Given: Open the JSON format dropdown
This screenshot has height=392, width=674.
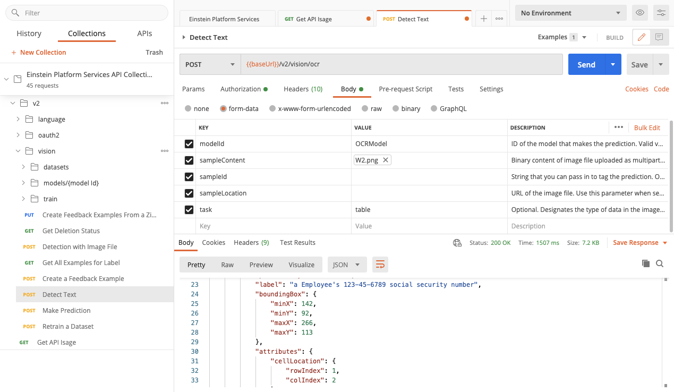Looking at the screenshot, I should click(x=347, y=265).
